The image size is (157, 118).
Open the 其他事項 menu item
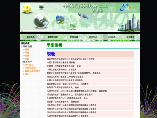(131, 37)
